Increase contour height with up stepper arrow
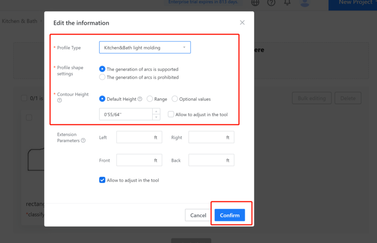This screenshot has height=243, width=377. click(157, 111)
